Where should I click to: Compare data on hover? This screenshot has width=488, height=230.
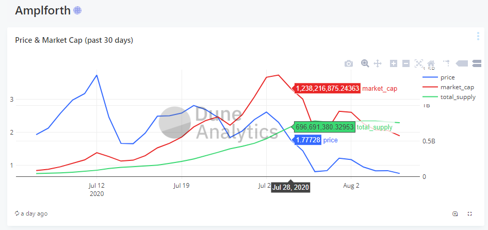tap(477, 63)
